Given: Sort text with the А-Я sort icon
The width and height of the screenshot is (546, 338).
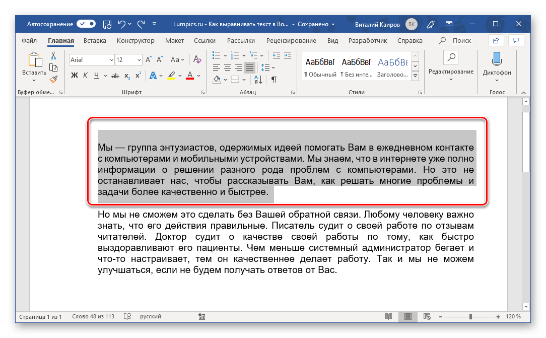Looking at the screenshot, I should (258, 79).
